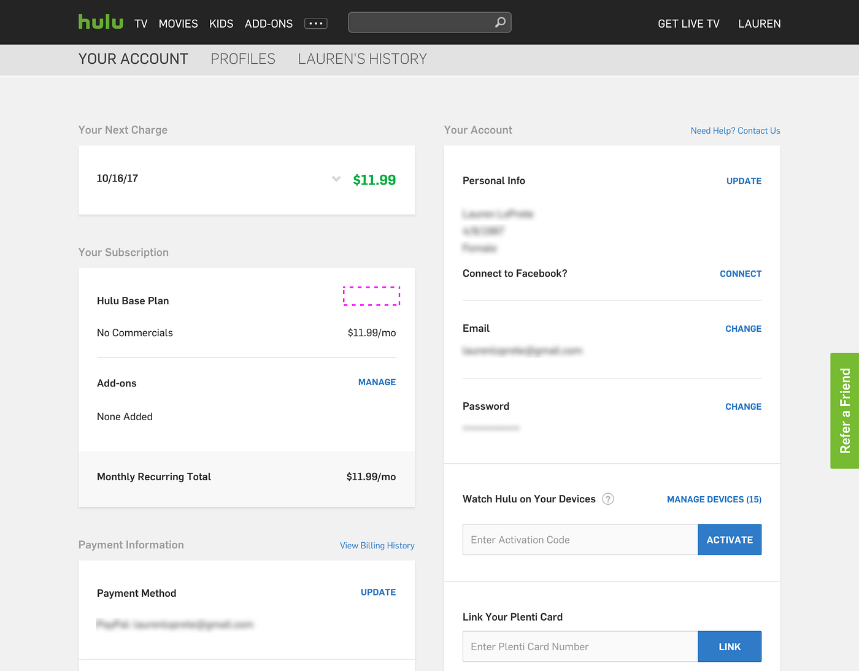
Task: Open Manage Devices (15)
Action: (714, 499)
